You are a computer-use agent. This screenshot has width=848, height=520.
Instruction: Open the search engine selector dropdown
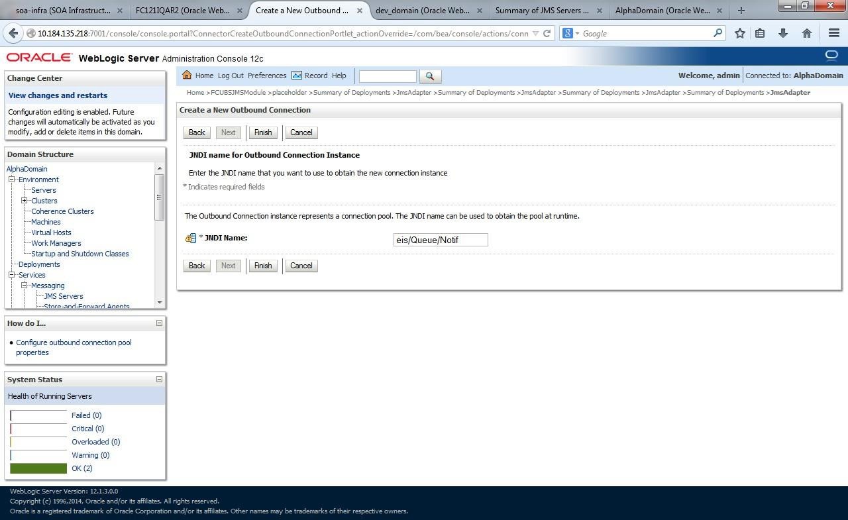point(577,34)
